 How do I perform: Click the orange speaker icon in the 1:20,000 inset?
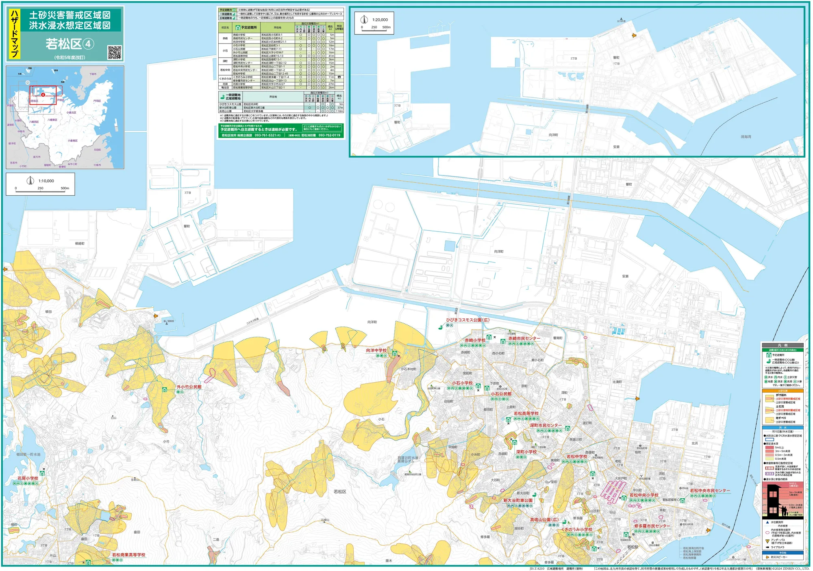coord(634,36)
